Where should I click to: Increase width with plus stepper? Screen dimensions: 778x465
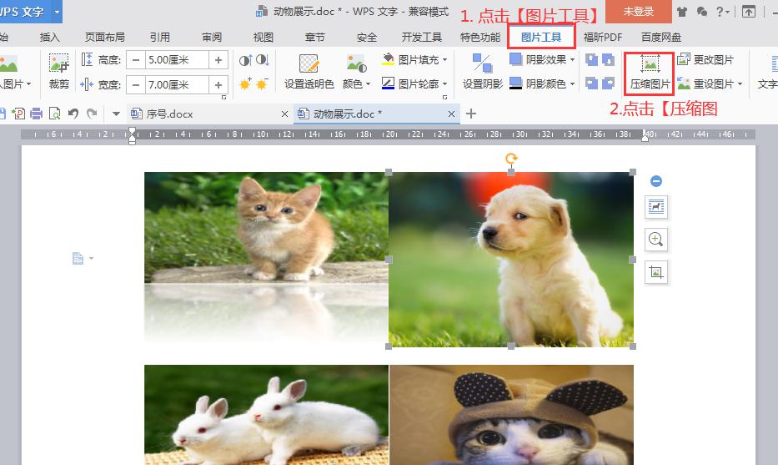pos(218,85)
